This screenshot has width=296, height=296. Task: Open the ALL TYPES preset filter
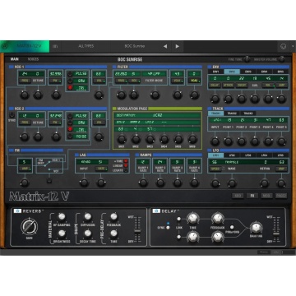86,46
